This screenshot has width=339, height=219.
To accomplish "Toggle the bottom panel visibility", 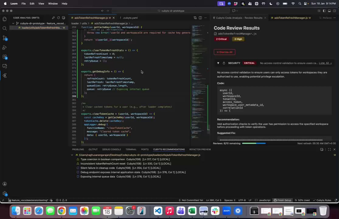I will coord(329,11).
